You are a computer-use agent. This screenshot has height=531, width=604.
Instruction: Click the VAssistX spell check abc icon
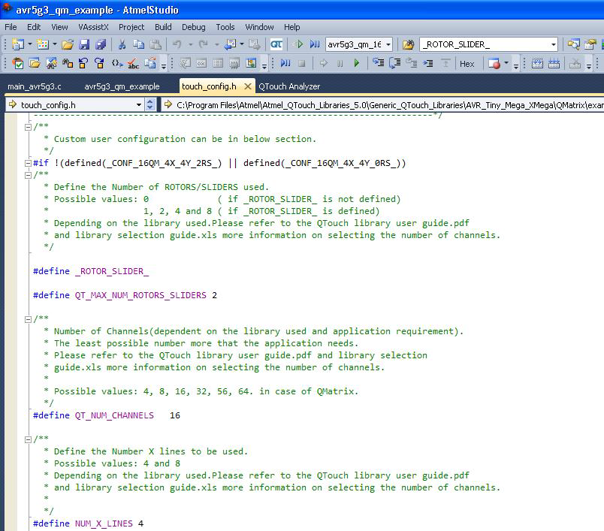tap(134, 64)
